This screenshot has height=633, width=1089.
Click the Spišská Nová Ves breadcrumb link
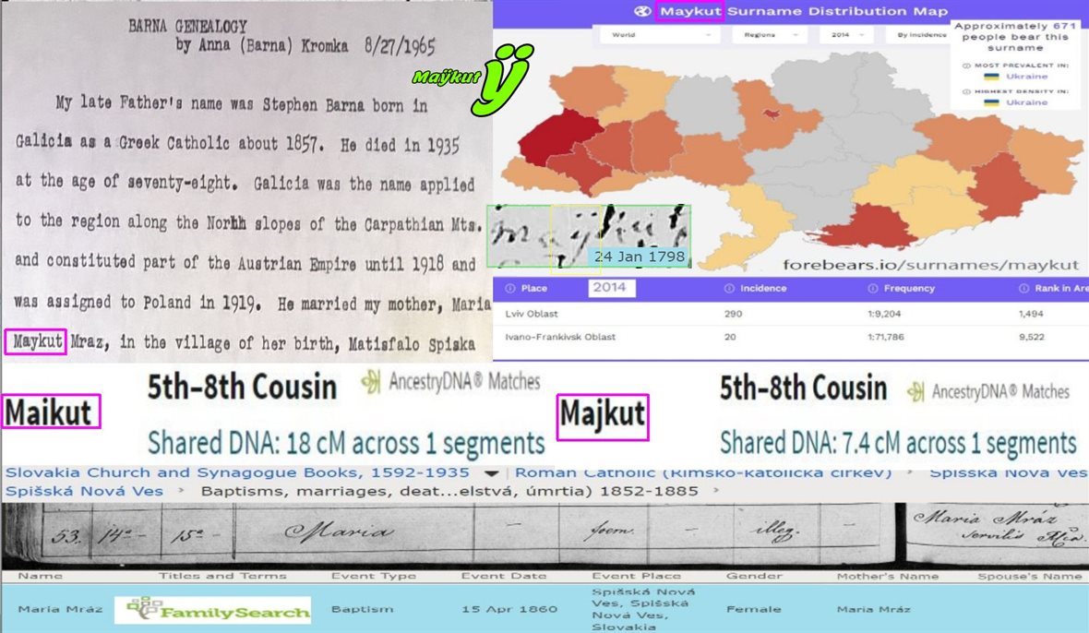(x=84, y=491)
